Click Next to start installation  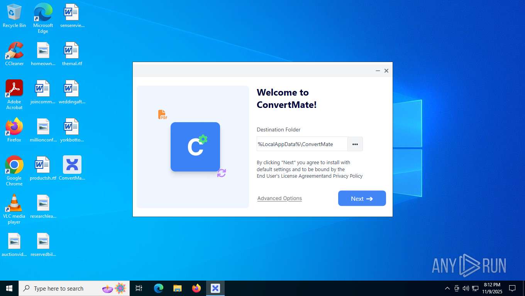[362, 198]
